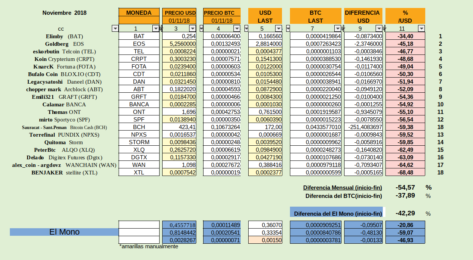Select the BCH cell in MONEDA column
Image resolution: width=473 pixels, height=260 pixels.
pyautogui.click(x=139, y=127)
